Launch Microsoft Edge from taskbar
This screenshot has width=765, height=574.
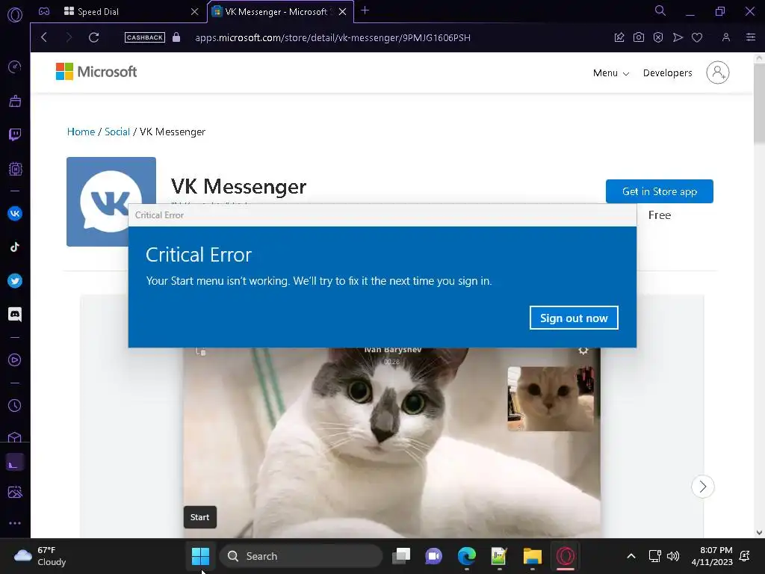[466, 556]
